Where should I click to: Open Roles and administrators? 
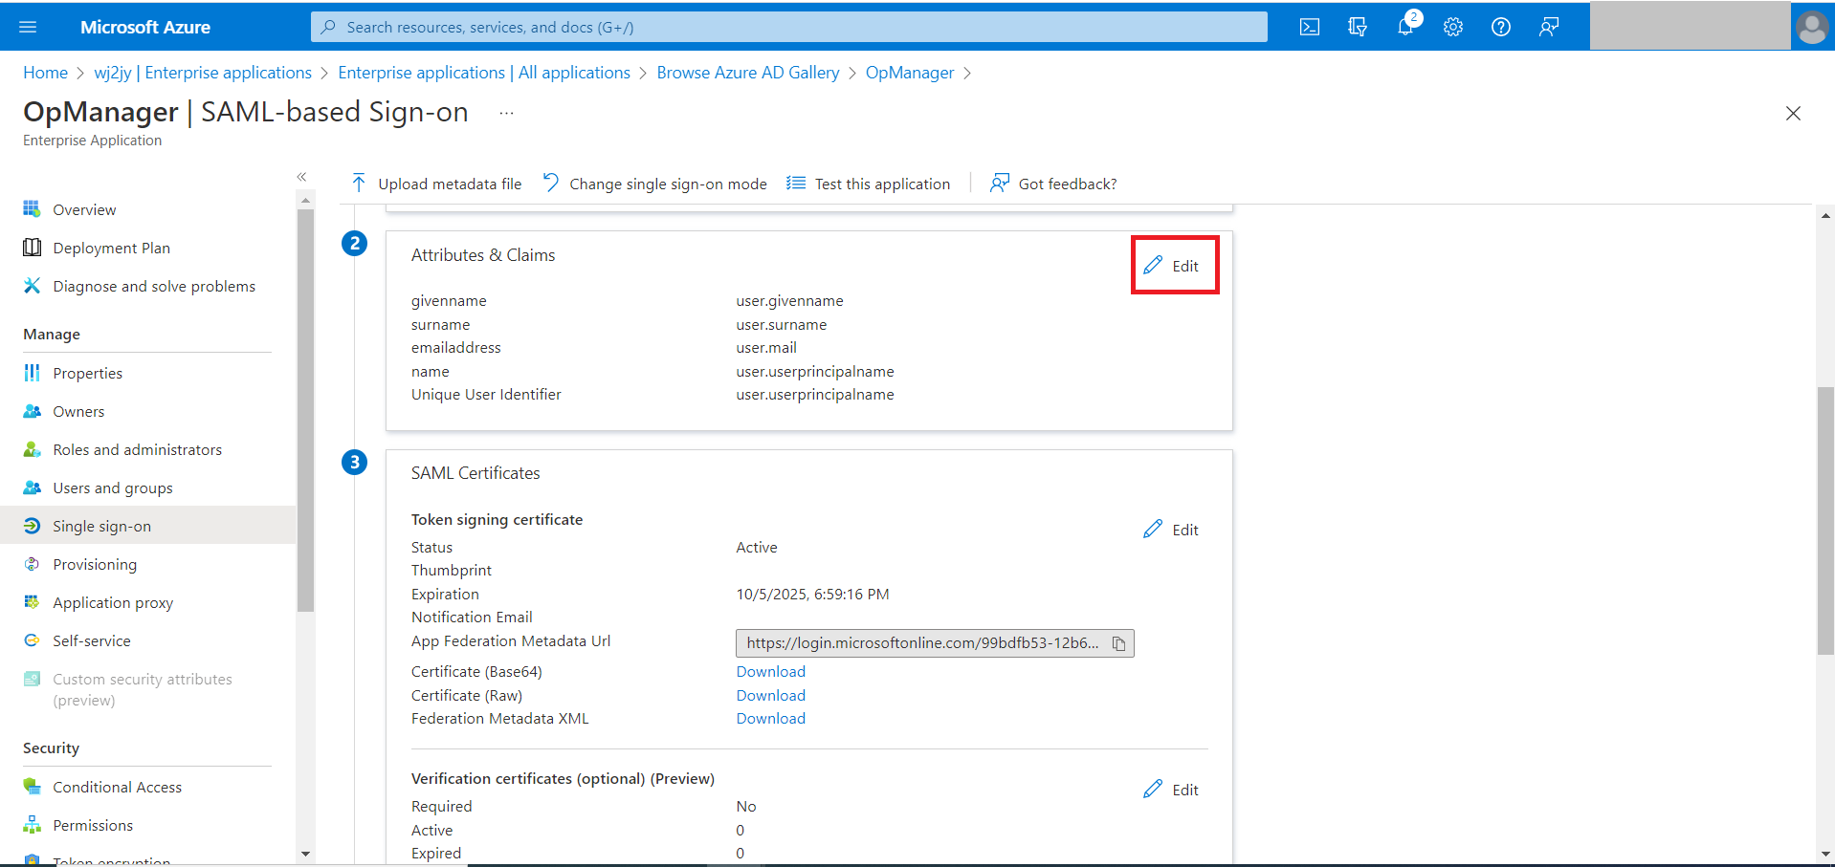pos(137,449)
